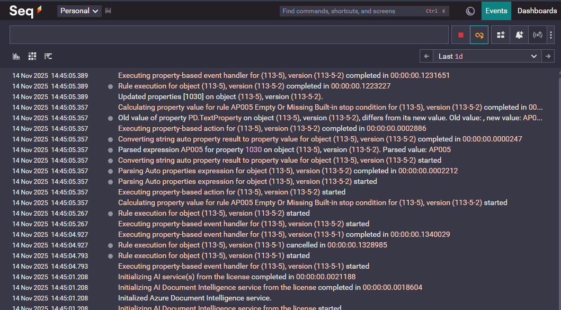
Task: Toggle the dark/light theme icon
Action: click(x=470, y=11)
